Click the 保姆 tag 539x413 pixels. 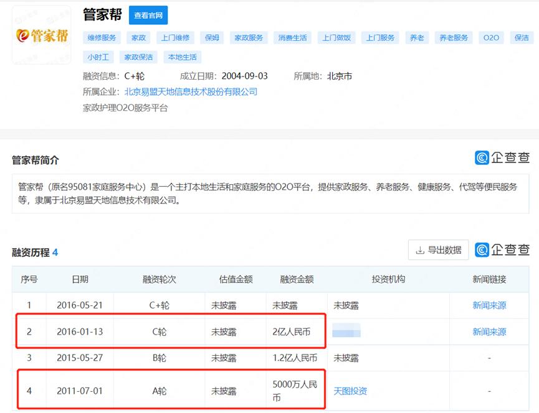(210, 37)
